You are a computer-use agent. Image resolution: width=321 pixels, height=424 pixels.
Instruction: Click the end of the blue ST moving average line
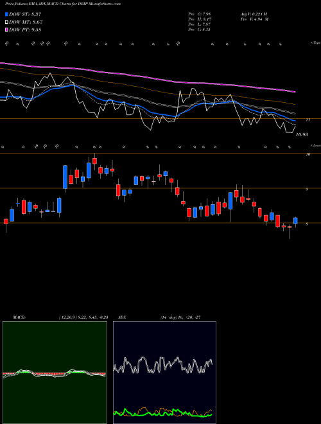point(294,121)
